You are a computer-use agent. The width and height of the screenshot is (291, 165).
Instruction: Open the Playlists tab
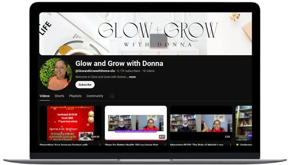75,96
